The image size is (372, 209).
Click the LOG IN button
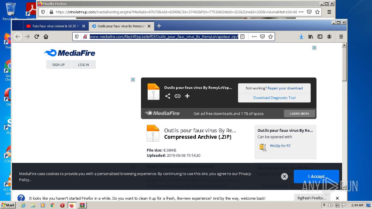pyautogui.click(x=83, y=65)
